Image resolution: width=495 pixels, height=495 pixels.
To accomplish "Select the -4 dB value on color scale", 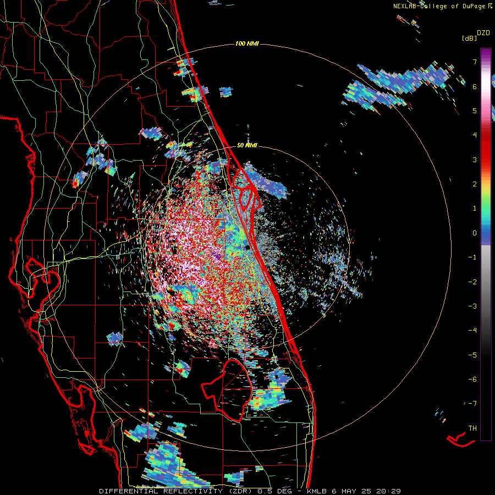I will tap(472, 331).
